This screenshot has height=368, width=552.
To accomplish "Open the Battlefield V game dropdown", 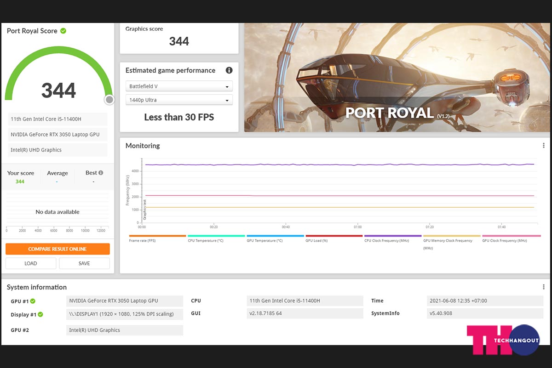I will tap(179, 86).
